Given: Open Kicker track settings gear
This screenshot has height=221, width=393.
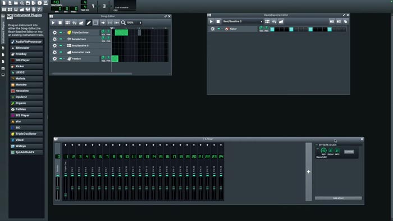Looking at the screenshot, I should tap(213, 29).
